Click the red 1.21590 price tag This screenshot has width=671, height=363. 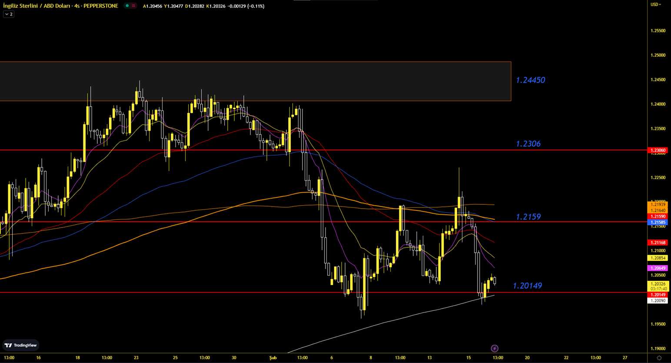pyautogui.click(x=658, y=216)
